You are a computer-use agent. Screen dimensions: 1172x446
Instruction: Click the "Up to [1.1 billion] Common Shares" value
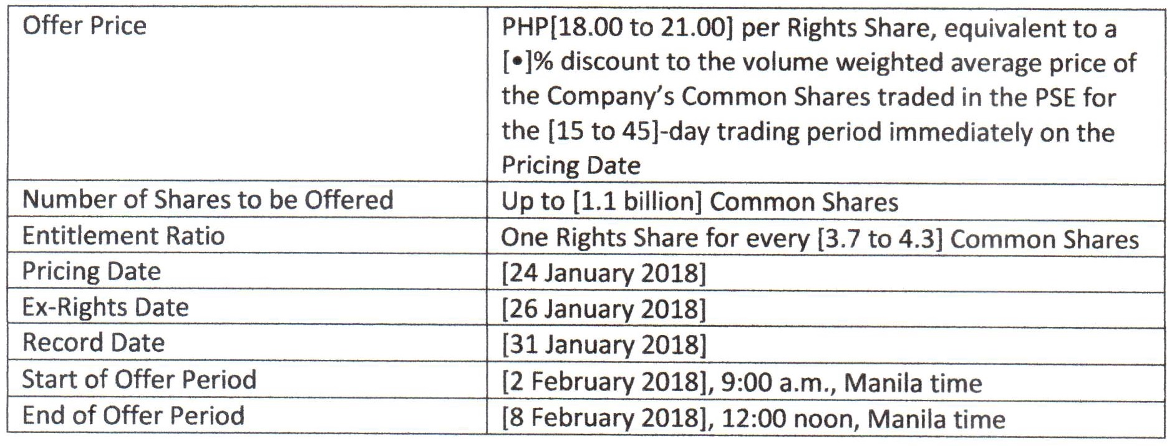pyautogui.click(x=699, y=202)
